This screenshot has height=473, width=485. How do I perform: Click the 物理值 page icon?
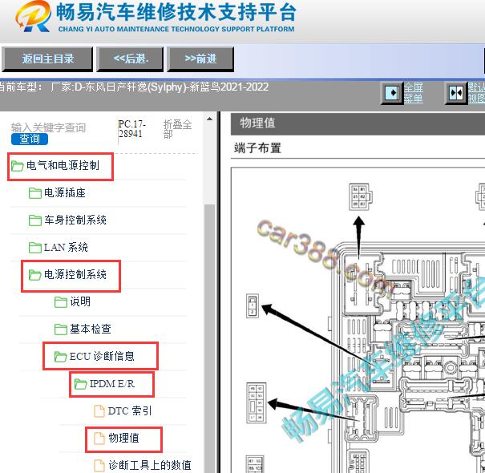tap(99, 439)
